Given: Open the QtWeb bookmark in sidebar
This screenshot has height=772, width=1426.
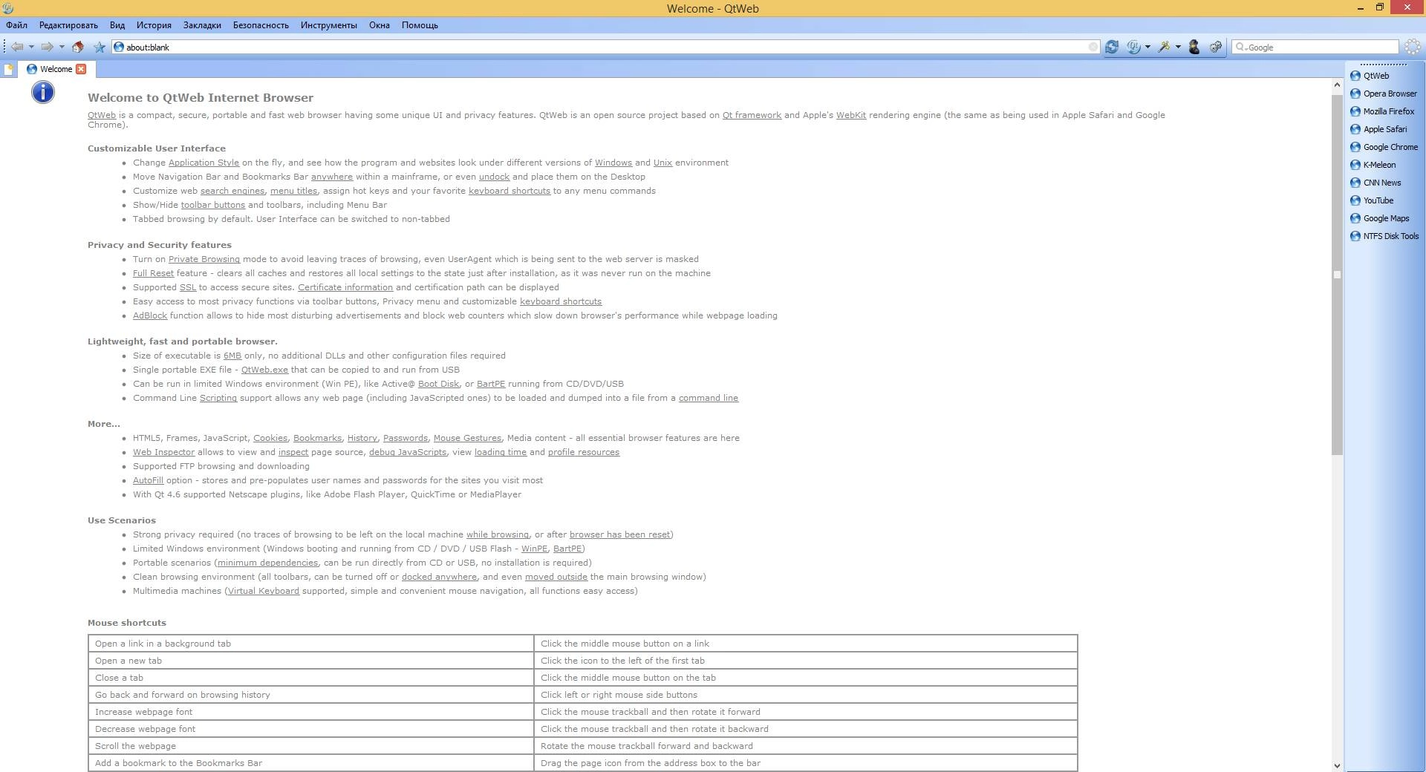Looking at the screenshot, I should [x=1370, y=76].
